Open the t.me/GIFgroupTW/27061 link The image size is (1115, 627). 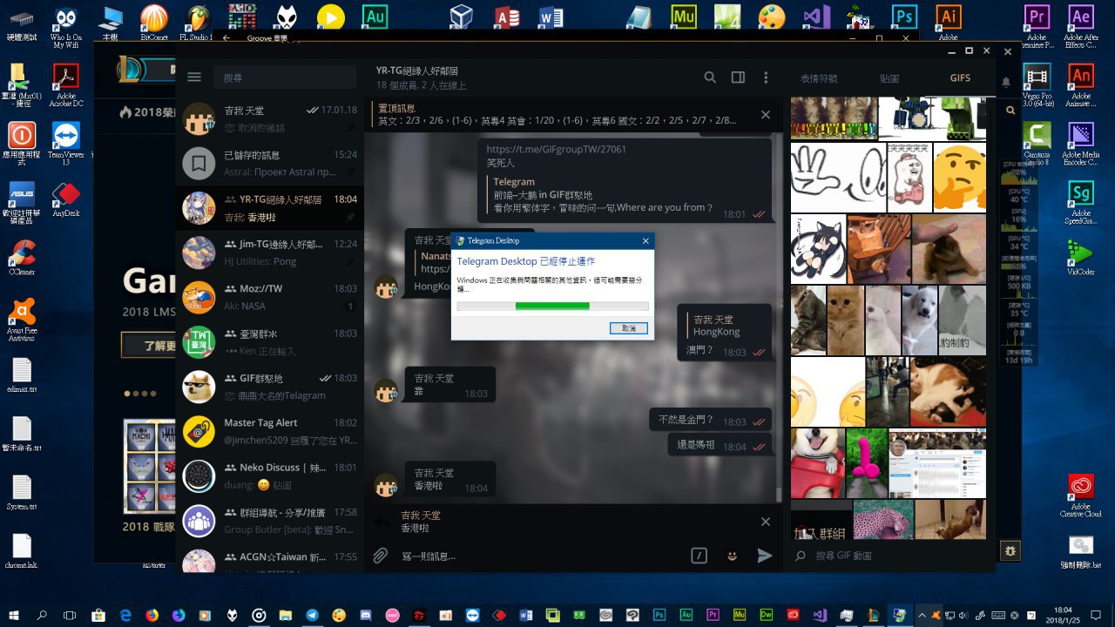(556, 149)
